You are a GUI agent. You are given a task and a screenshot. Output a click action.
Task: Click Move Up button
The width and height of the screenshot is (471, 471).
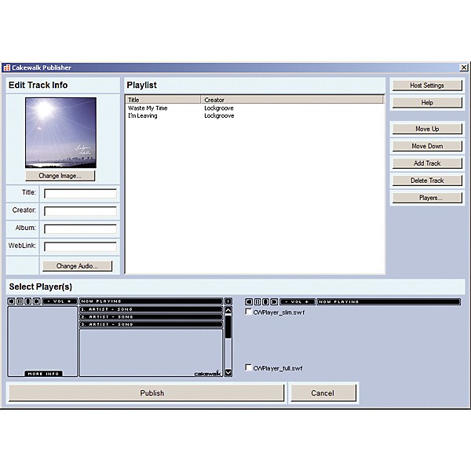click(x=427, y=129)
